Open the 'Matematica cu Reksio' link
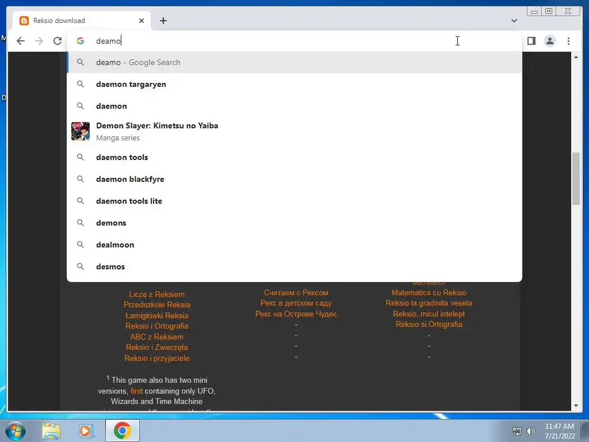This screenshot has height=442, width=589. (x=429, y=292)
